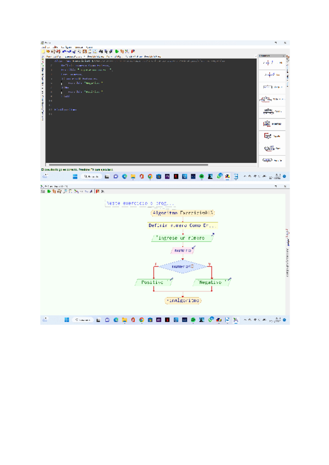Click the 'numero<0' decision diamond in the flowchart

pos(183,266)
